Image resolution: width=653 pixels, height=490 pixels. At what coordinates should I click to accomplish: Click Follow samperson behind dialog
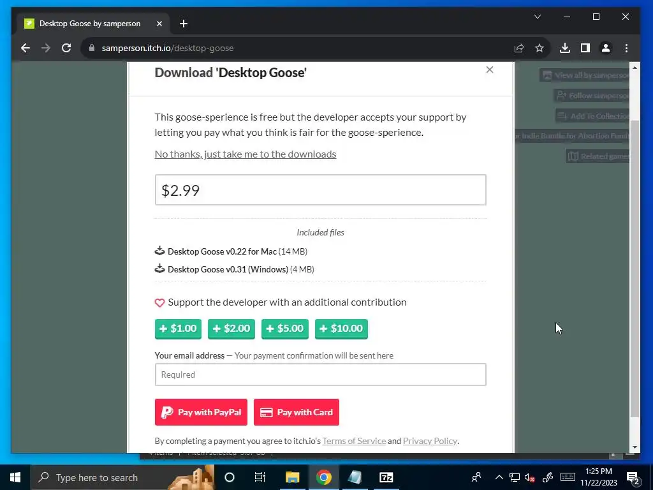[x=592, y=96]
